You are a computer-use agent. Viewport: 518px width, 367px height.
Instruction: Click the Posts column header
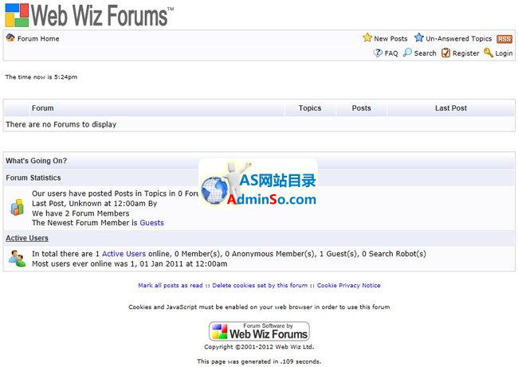click(362, 108)
